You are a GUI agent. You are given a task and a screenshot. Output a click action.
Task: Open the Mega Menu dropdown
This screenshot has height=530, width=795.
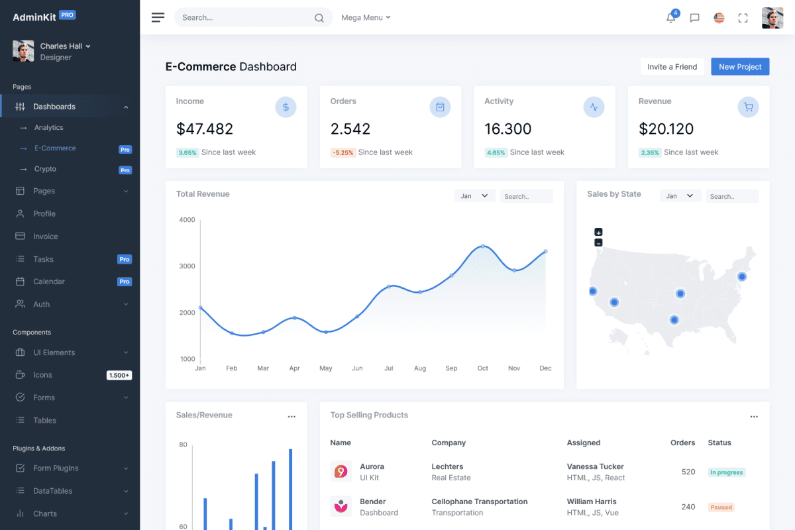366,17
